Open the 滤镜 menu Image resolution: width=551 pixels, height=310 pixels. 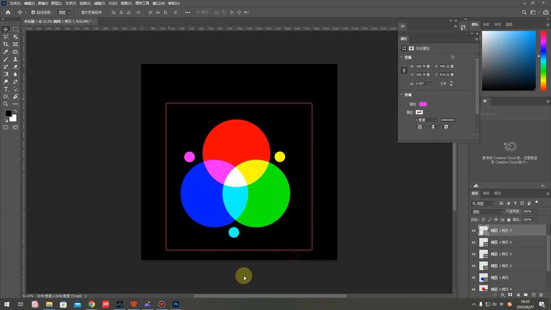(x=98, y=3)
